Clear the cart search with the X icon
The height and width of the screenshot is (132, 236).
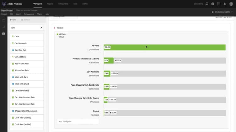(x=41, y=28)
